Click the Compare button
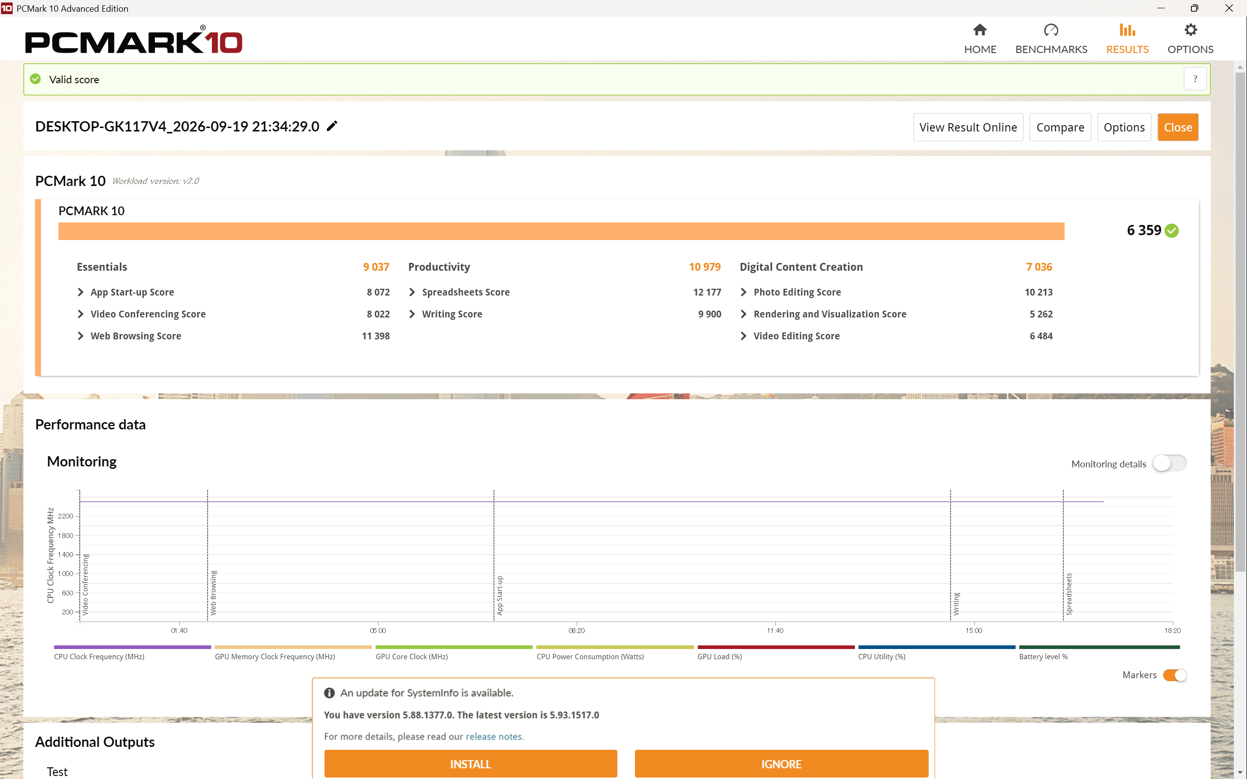 pyautogui.click(x=1060, y=127)
